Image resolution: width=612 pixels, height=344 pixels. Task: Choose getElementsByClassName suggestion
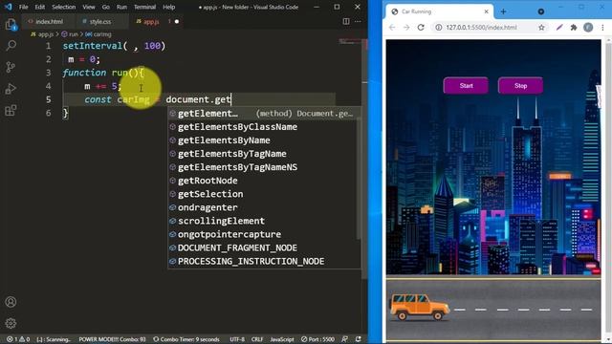[264, 127]
